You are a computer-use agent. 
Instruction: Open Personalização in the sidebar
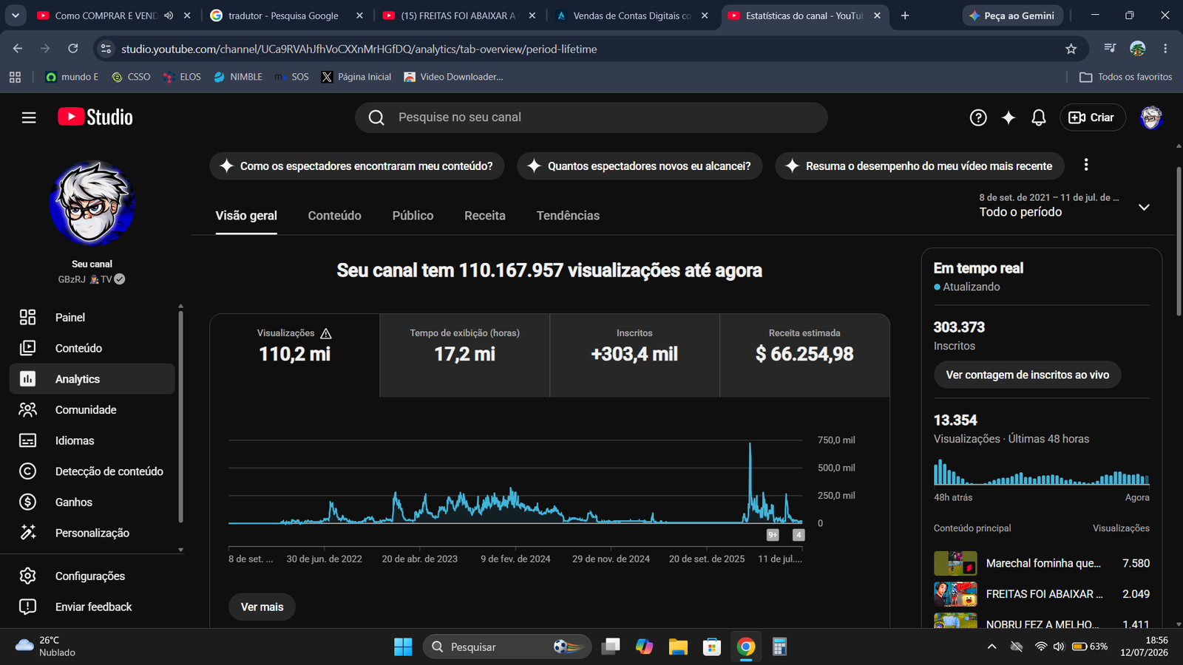pyautogui.click(x=92, y=533)
